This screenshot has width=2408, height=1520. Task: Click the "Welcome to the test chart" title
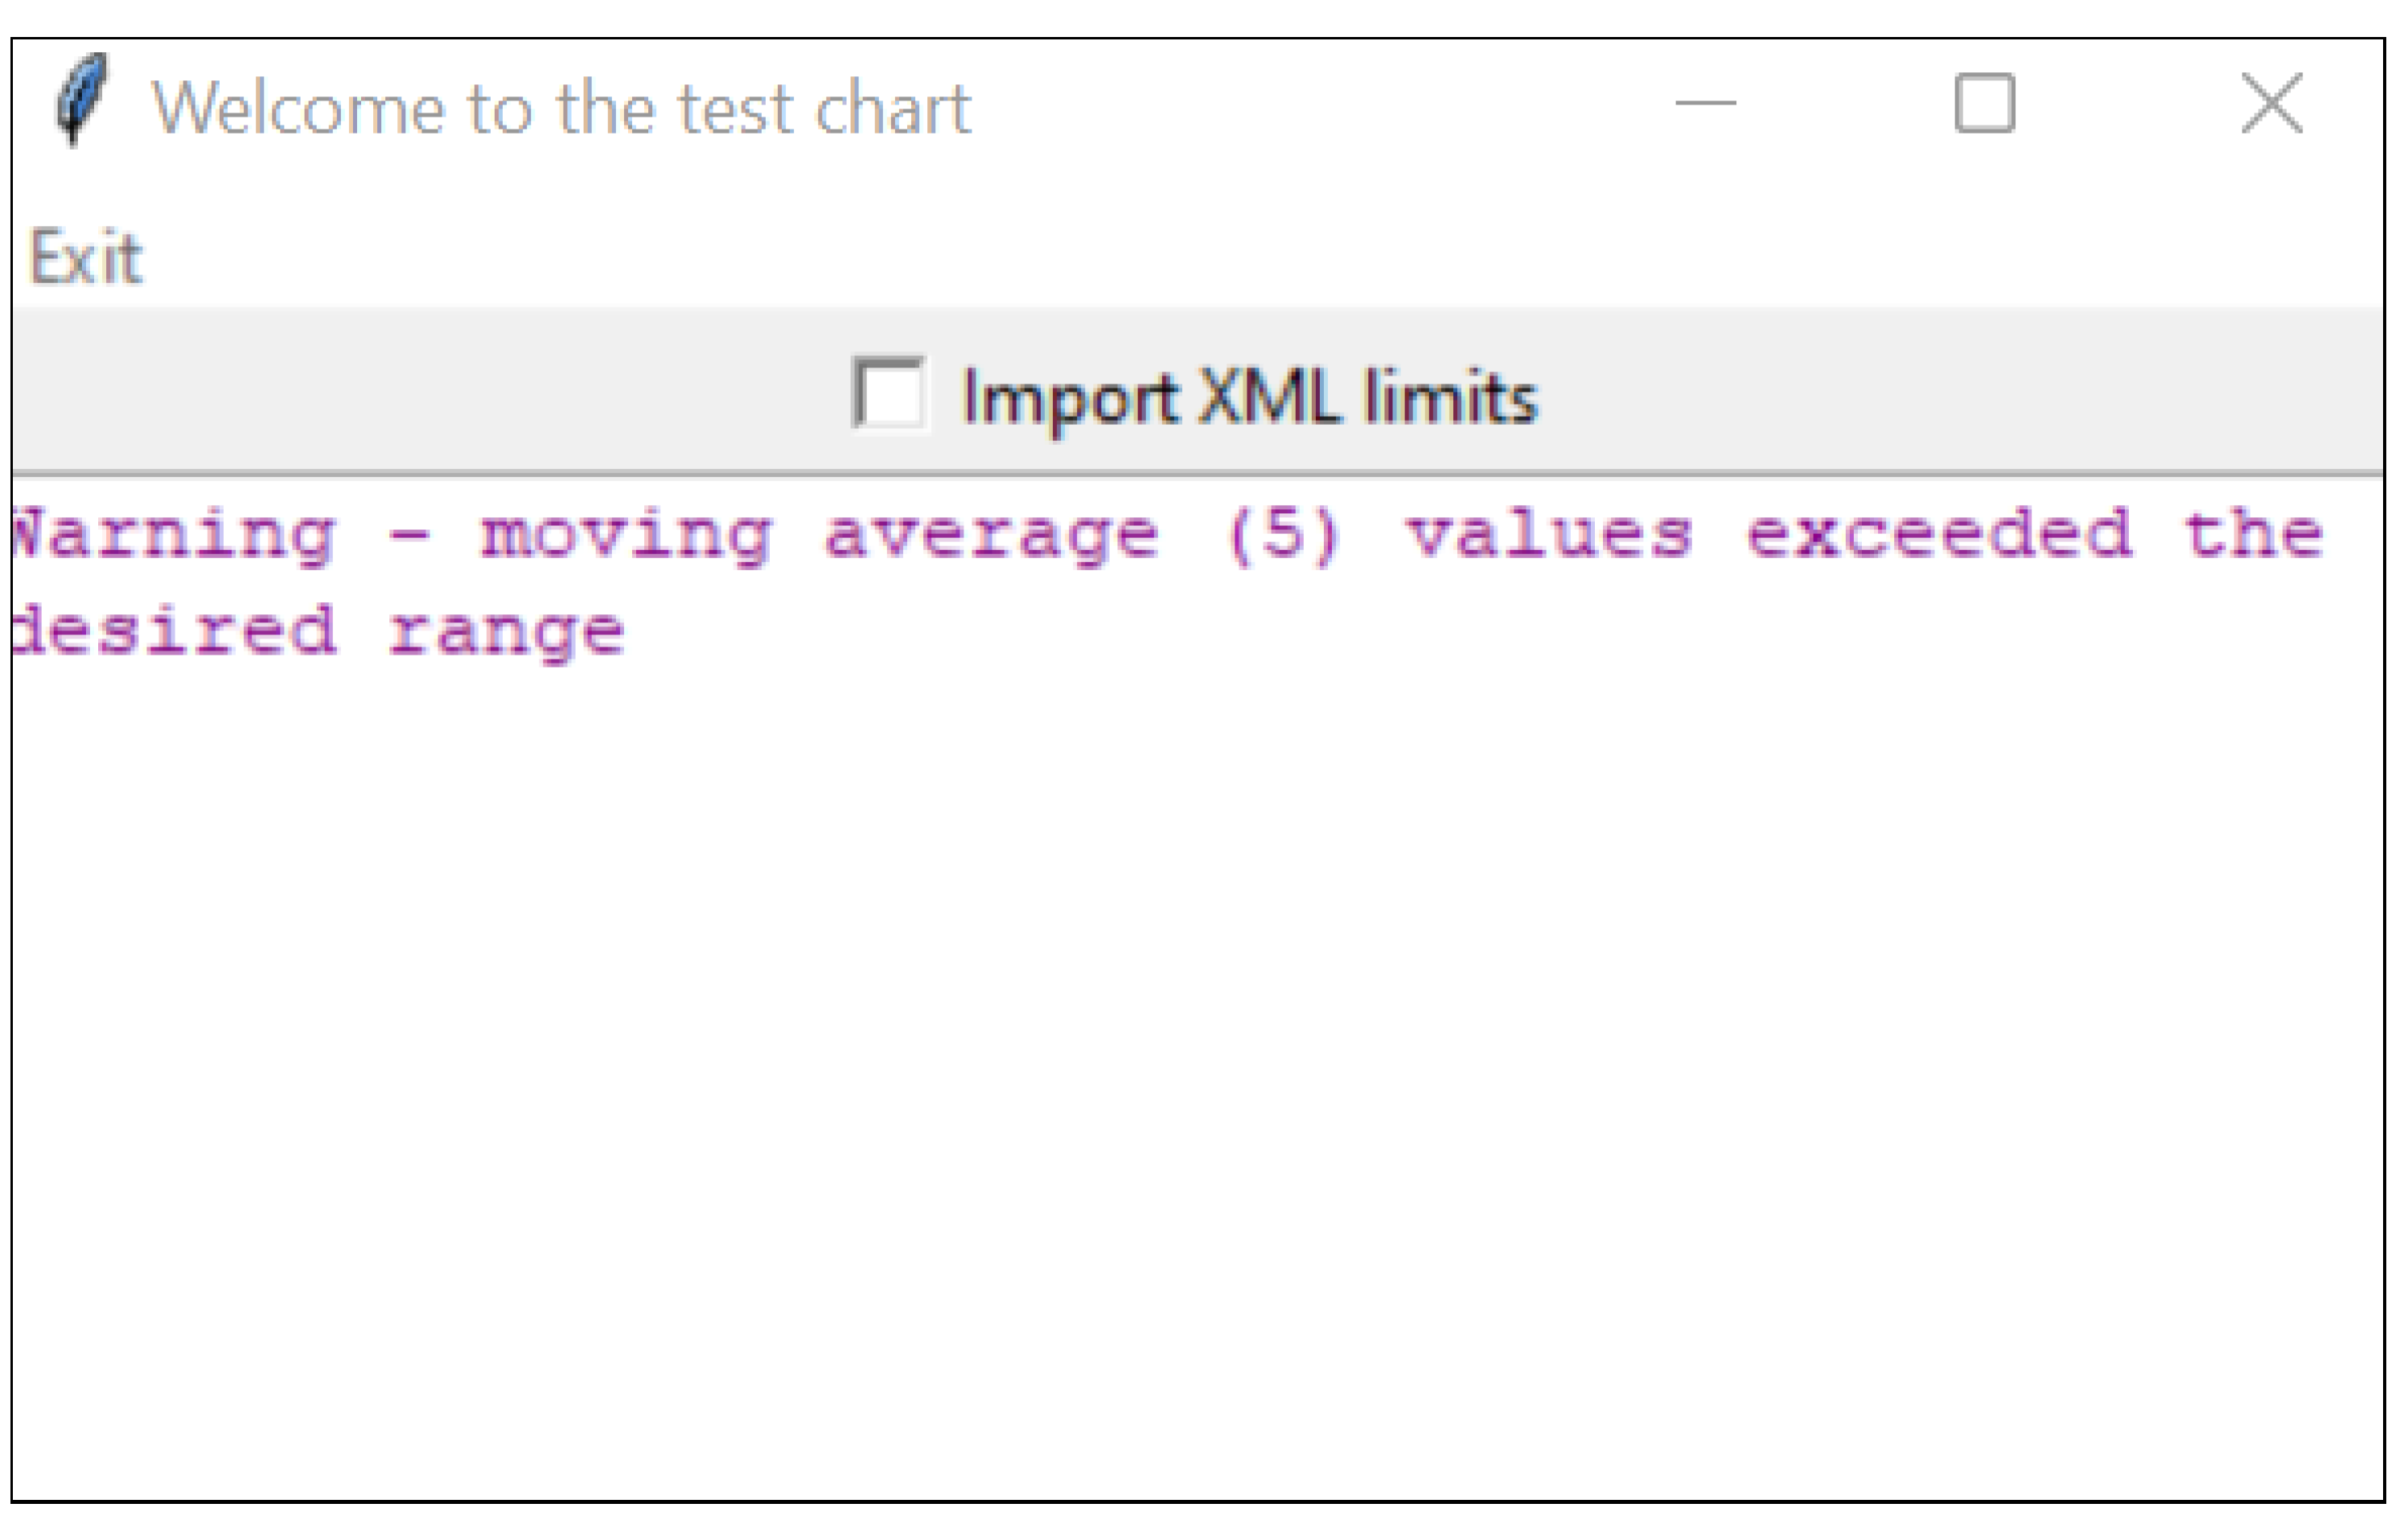[561, 107]
